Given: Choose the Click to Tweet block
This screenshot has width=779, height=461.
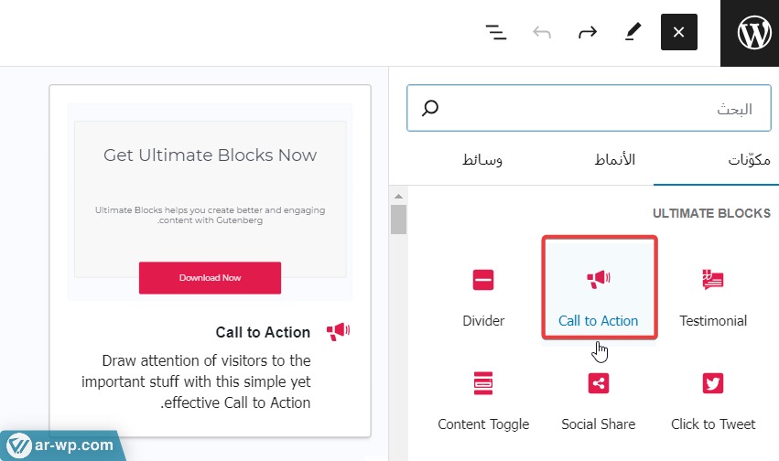Looking at the screenshot, I should (x=713, y=384).
